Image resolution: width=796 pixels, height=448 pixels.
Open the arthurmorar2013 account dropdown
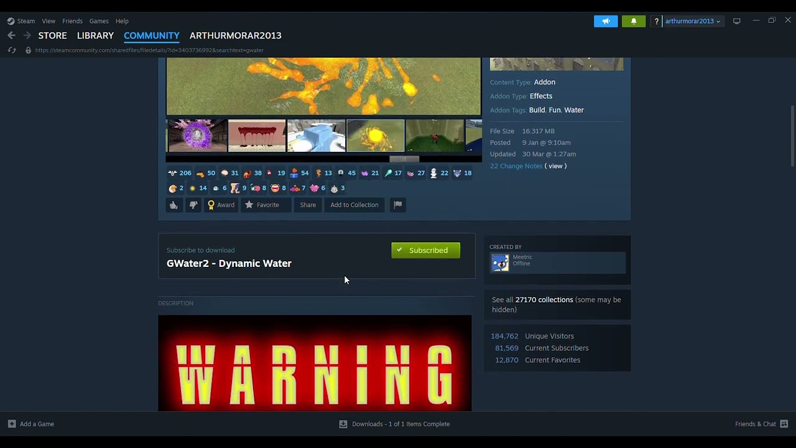692,21
